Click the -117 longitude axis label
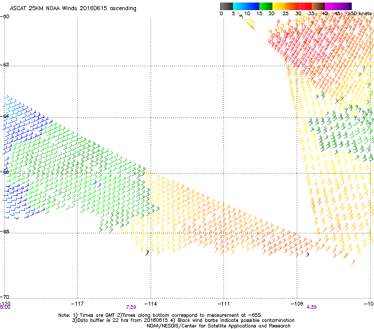This screenshot has height=329, width=374. coord(77,304)
